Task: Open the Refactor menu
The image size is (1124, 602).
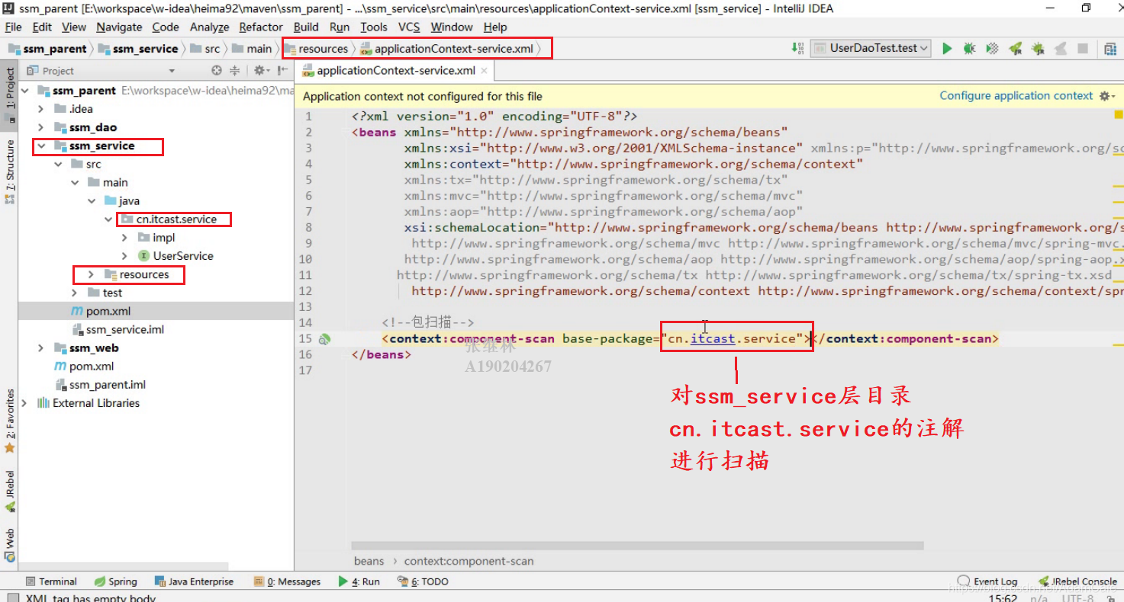Action: (x=261, y=27)
